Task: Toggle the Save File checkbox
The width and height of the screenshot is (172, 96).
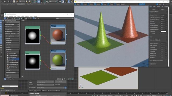Action: (x=56, y=85)
